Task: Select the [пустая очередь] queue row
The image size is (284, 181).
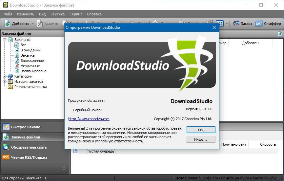Action: point(175,151)
